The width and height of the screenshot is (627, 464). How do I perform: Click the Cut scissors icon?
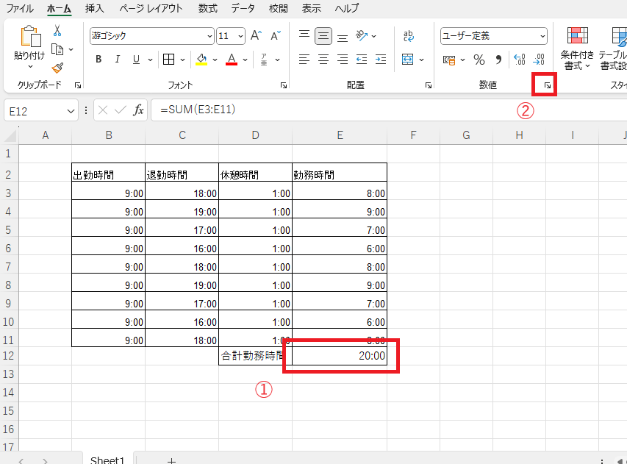[57, 31]
